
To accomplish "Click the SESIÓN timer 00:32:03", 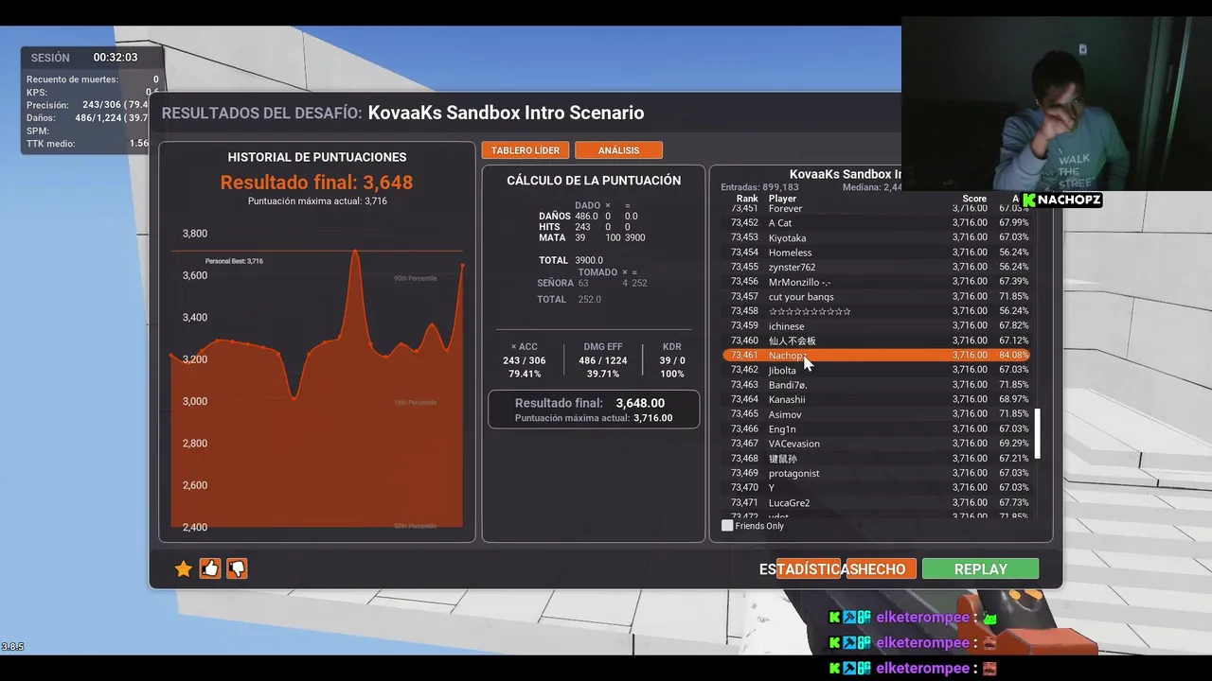I will tap(116, 58).
